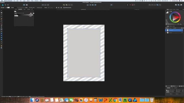Toggle Force Pixel Alignment in toolbar
The width and height of the screenshot is (184, 103).
coord(128,5)
